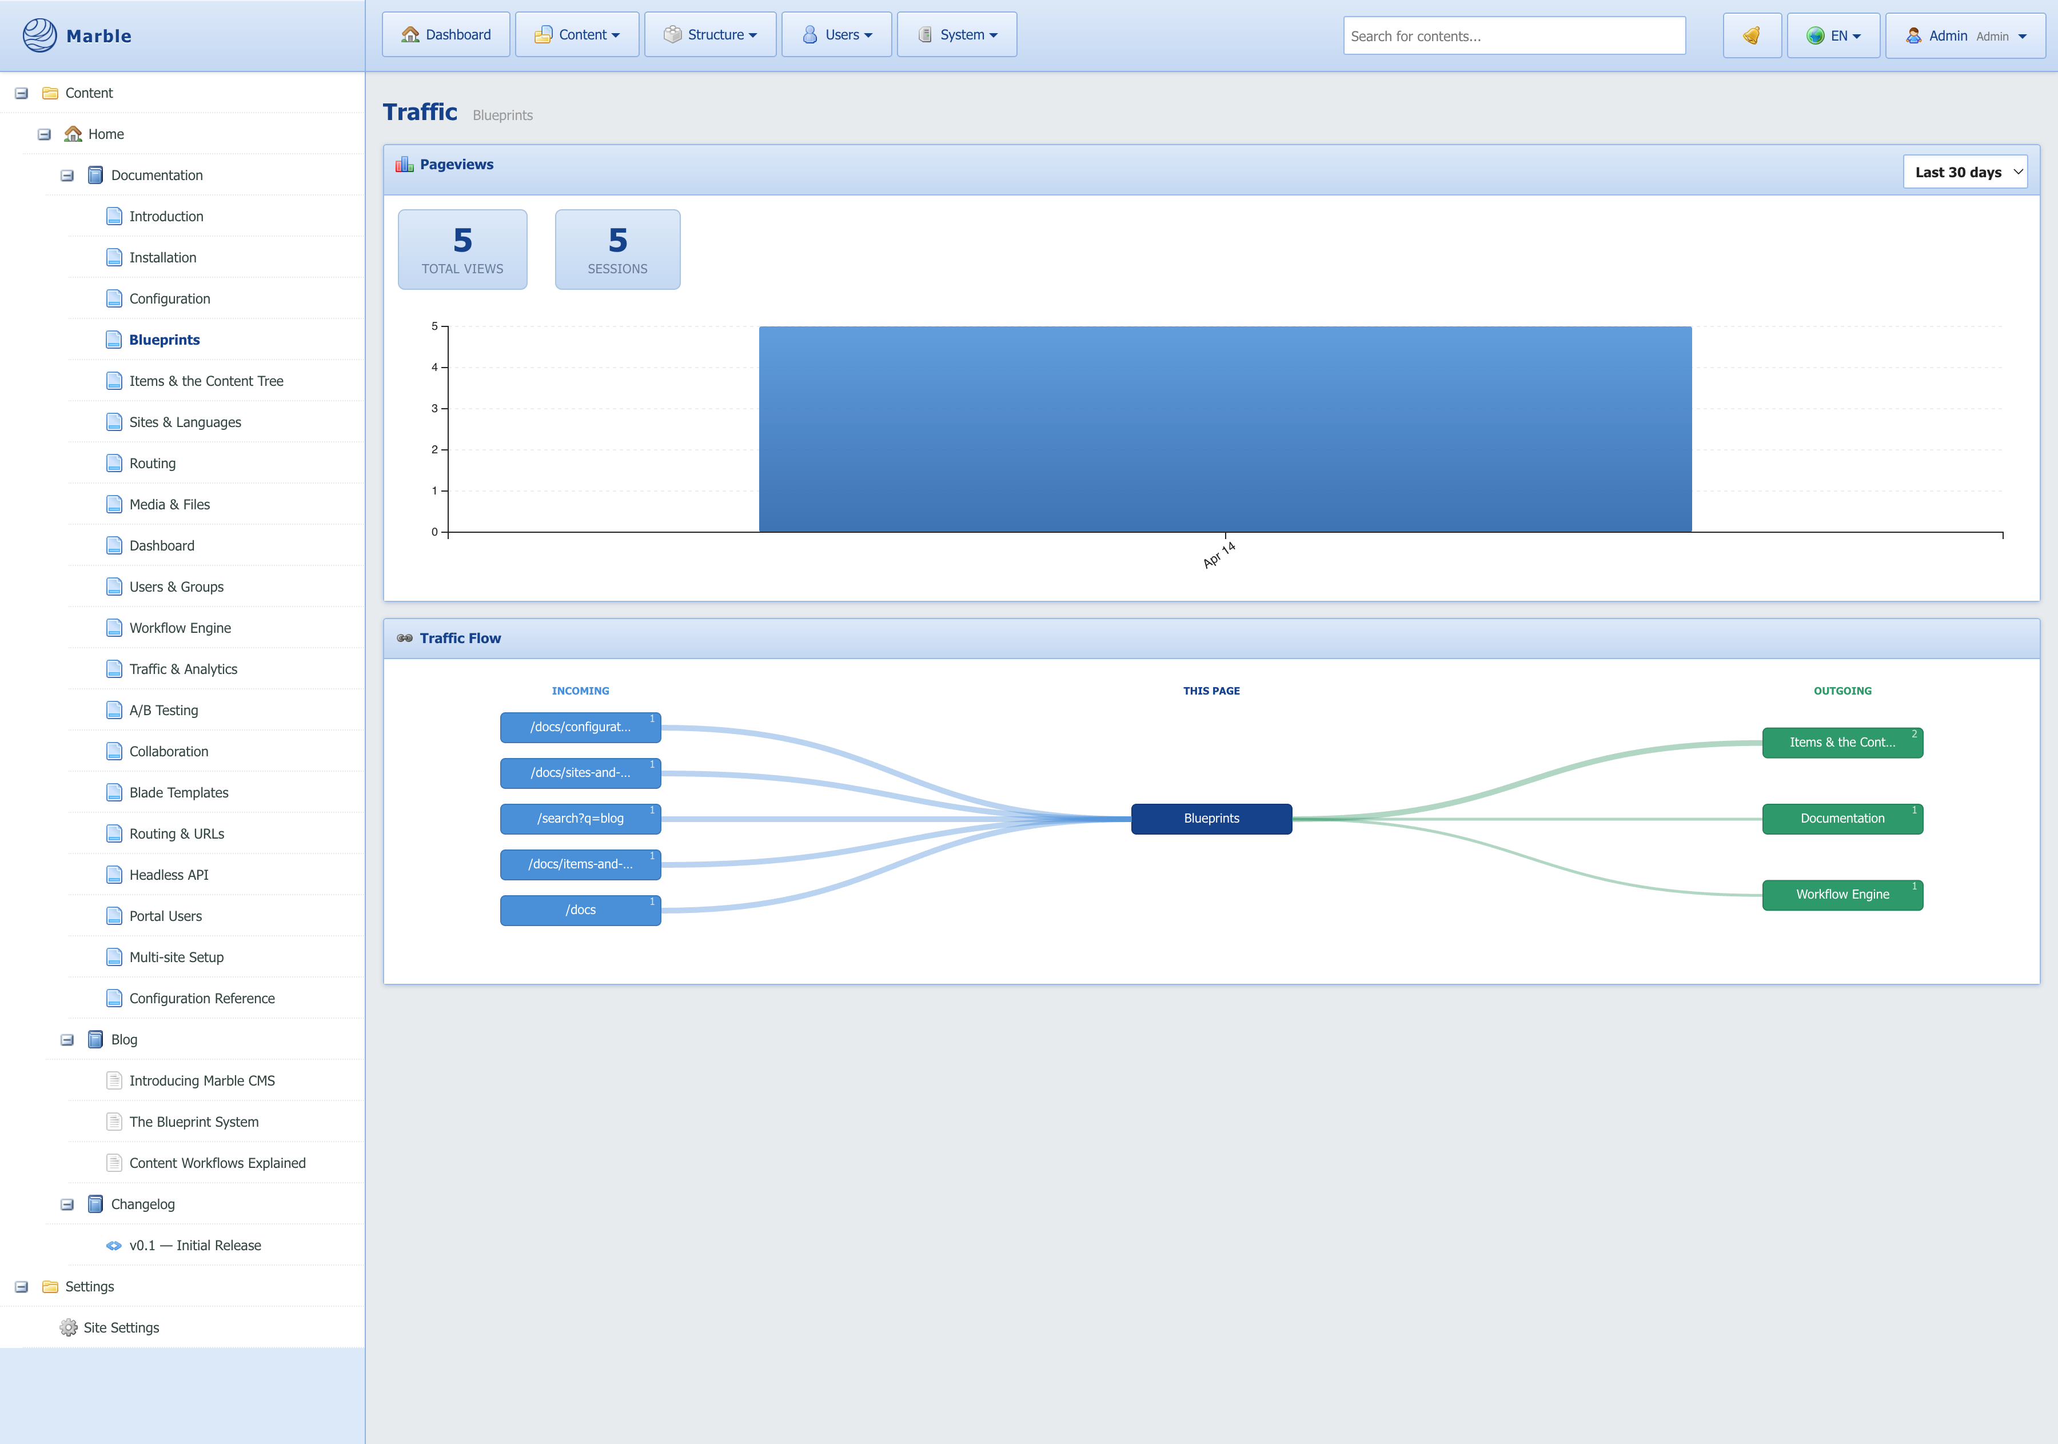Collapse the Changelog tree node
2058x1444 pixels.
click(x=67, y=1204)
